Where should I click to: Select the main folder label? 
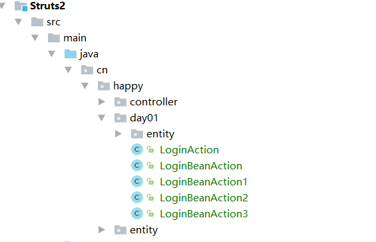[75, 38]
